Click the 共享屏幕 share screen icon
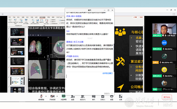 tap(63, 96)
